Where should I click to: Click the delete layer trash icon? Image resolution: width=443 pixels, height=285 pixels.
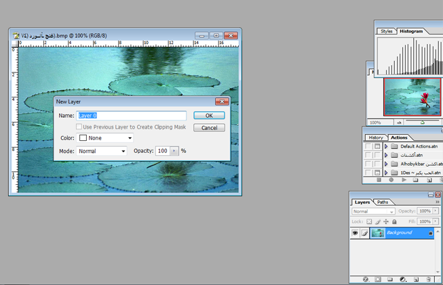[x=427, y=279]
